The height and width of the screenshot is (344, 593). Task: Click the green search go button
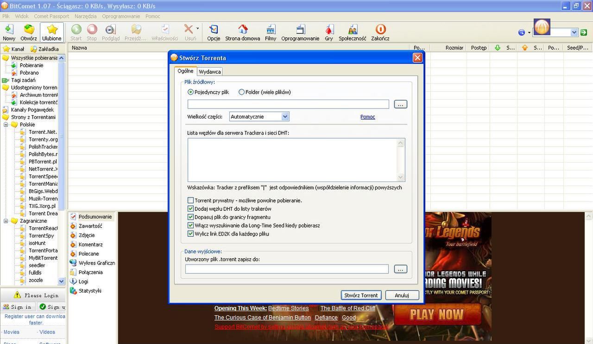[x=583, y=32]
